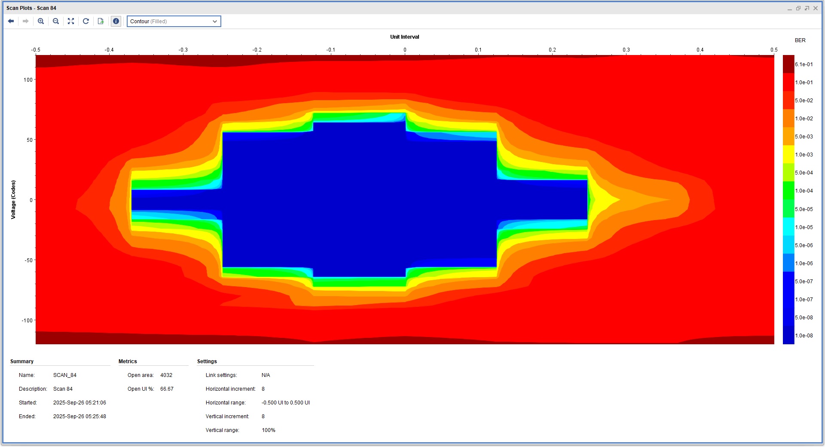
Task: Toggle the scan info panel button
Action: point(116,21)
